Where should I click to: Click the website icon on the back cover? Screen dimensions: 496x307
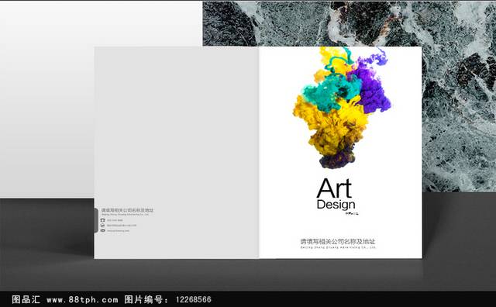pos(103,231)
